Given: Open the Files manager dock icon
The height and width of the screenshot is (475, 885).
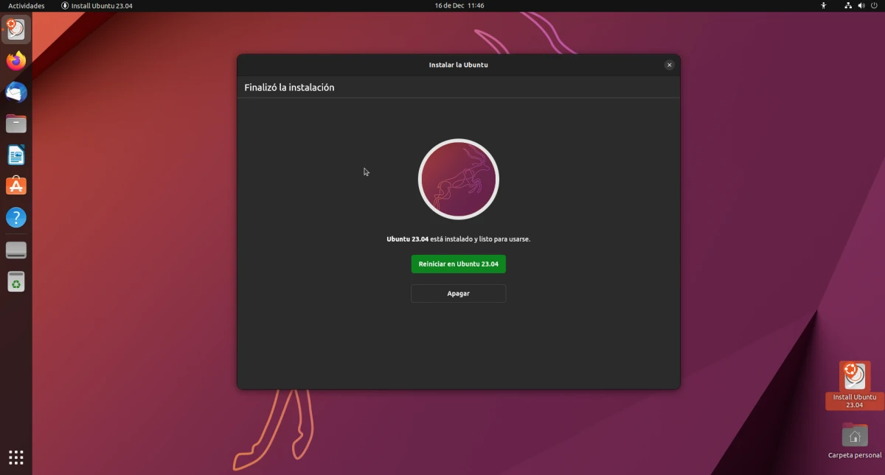Looking at the screenshot, I should point(16,124).
